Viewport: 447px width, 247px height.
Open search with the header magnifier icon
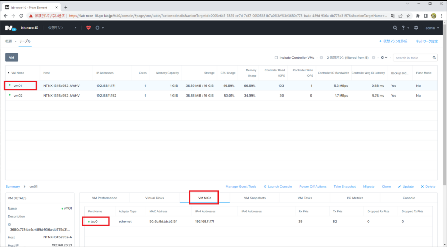click(x=395, y=28)
